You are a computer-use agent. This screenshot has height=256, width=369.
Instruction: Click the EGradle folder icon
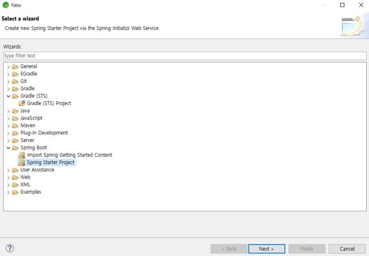[15, 74]
